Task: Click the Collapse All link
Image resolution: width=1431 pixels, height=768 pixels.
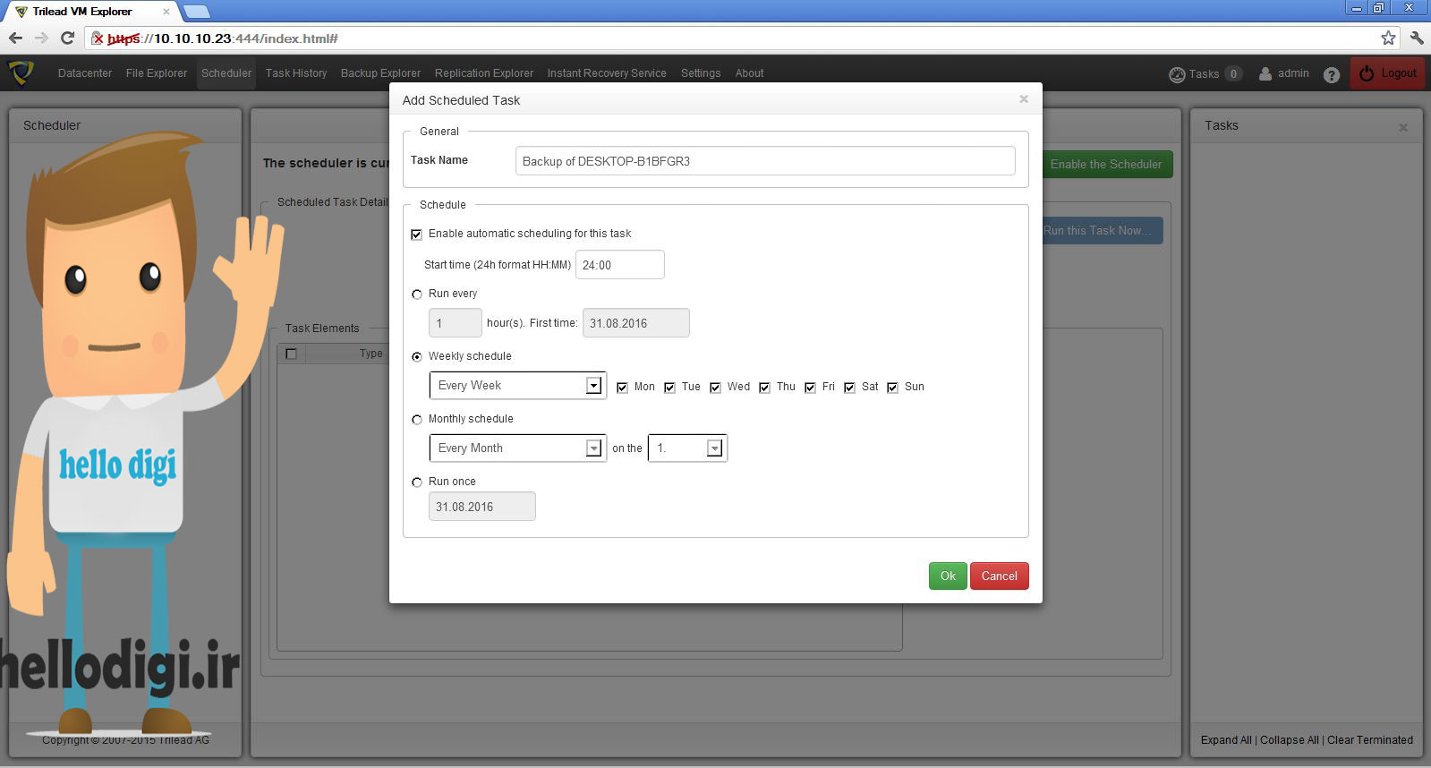Action: pyautogui.click(x=1290, y=740)
